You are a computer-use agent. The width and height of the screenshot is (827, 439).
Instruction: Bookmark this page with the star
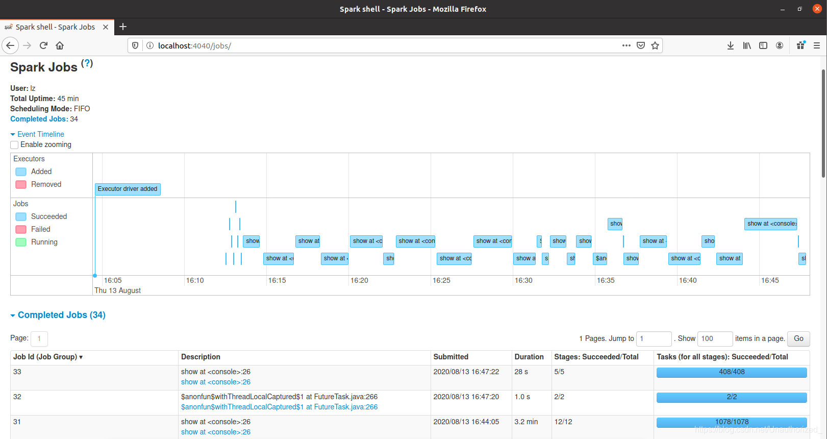(655, 45)
